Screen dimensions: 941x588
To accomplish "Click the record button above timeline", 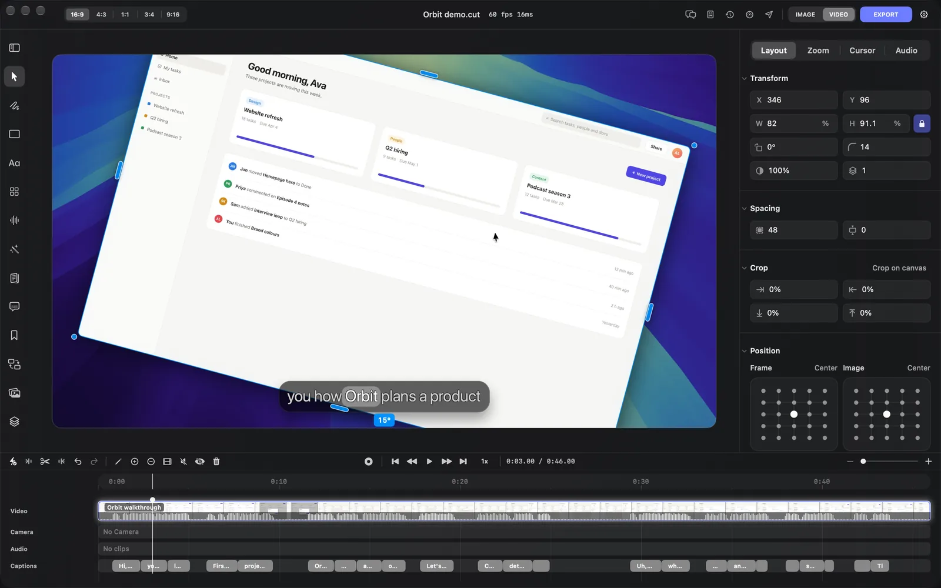I will pyautogui.click(x=368, y=462).
